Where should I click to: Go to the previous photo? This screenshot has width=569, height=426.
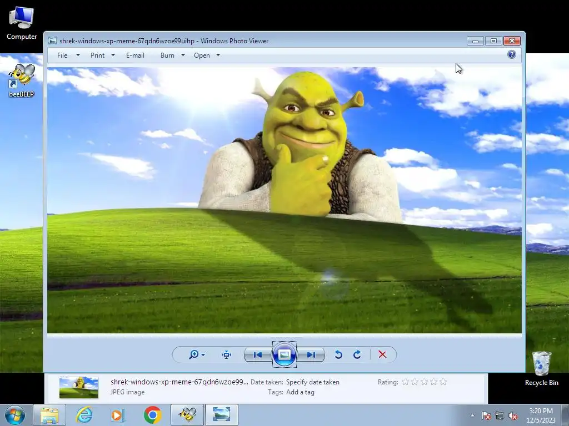(258, 354)
